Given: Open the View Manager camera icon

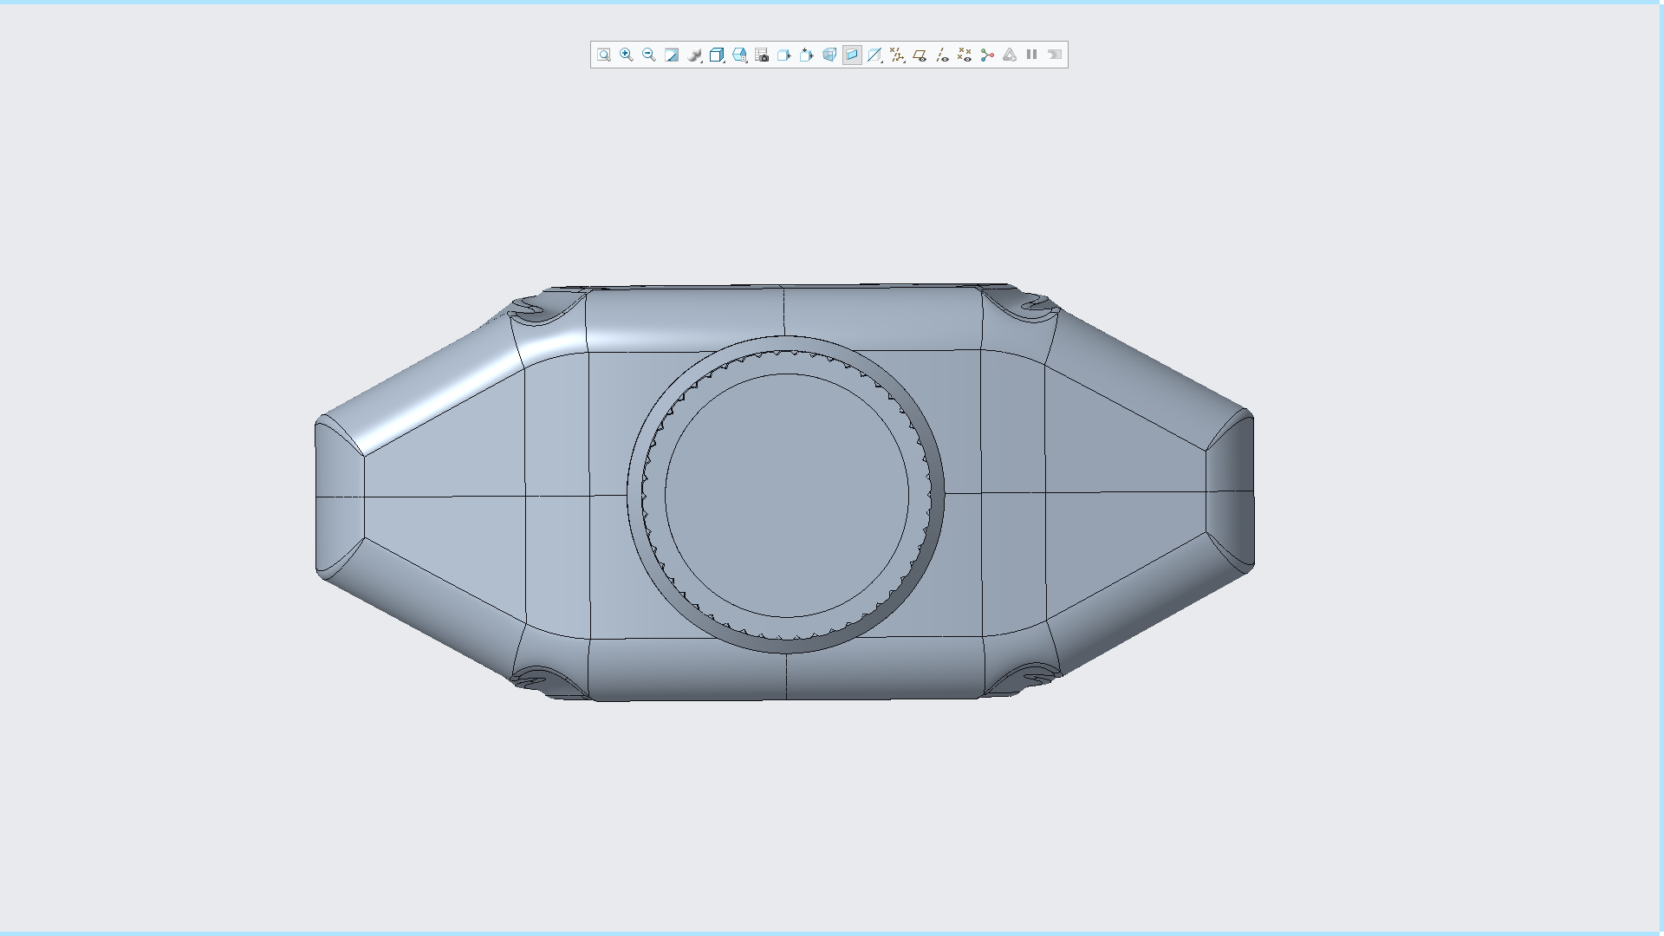Looking at the screenshot, I should point(762,55).
